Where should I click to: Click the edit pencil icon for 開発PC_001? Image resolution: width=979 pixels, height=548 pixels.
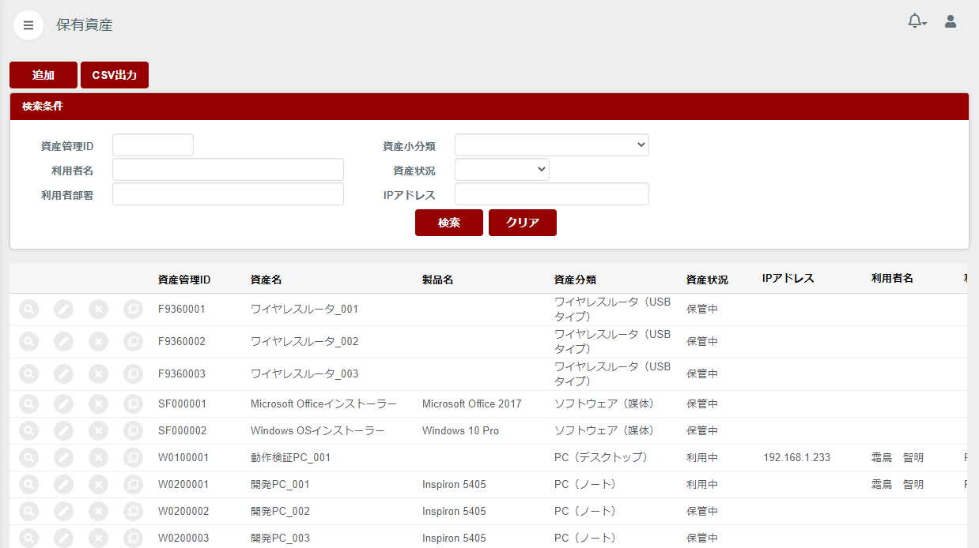click(x=63, y=484)
